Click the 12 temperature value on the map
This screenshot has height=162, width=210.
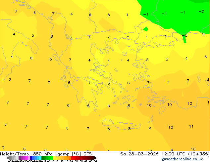click(x=190, y=103)
